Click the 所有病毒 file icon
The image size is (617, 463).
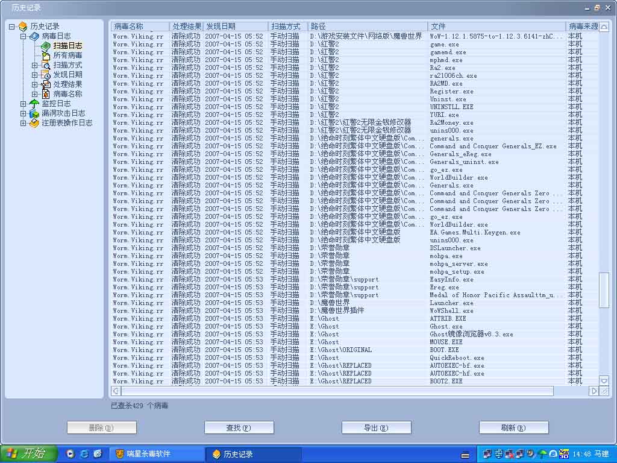coord(46,55)
